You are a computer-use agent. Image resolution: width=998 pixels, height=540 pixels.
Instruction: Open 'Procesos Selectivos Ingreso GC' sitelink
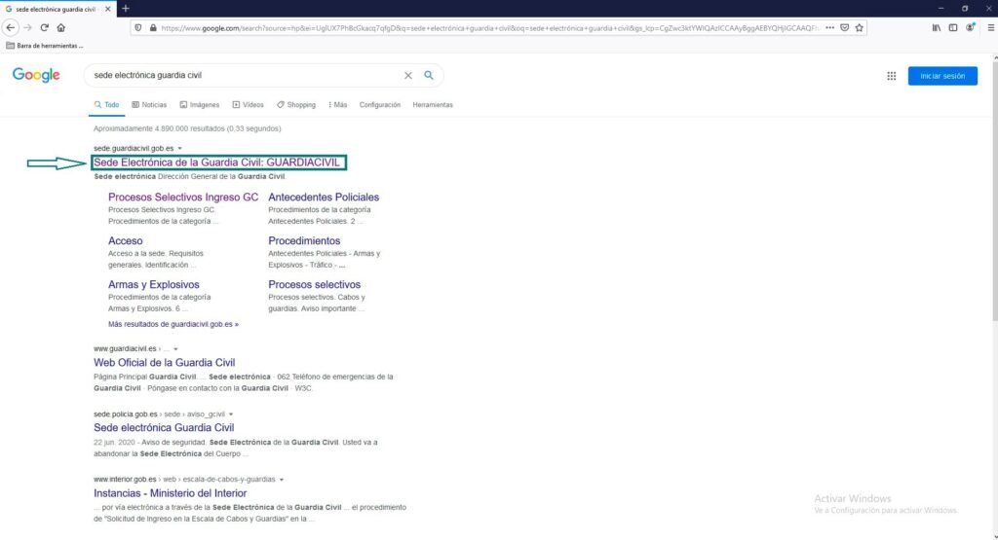pyautogui.click(x=183, y=197)
